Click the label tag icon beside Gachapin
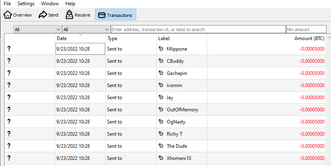Screen dimensions: 331x166 tap(161, 73)
